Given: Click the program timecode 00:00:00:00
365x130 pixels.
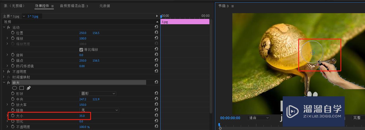Looking at the screenshot, I should tap(230, 118).
